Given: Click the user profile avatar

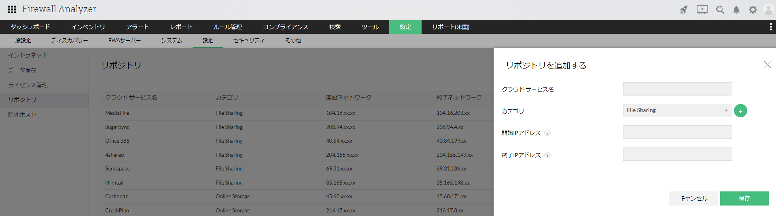Looking at the screenshot, I should [x=768, y=10].
